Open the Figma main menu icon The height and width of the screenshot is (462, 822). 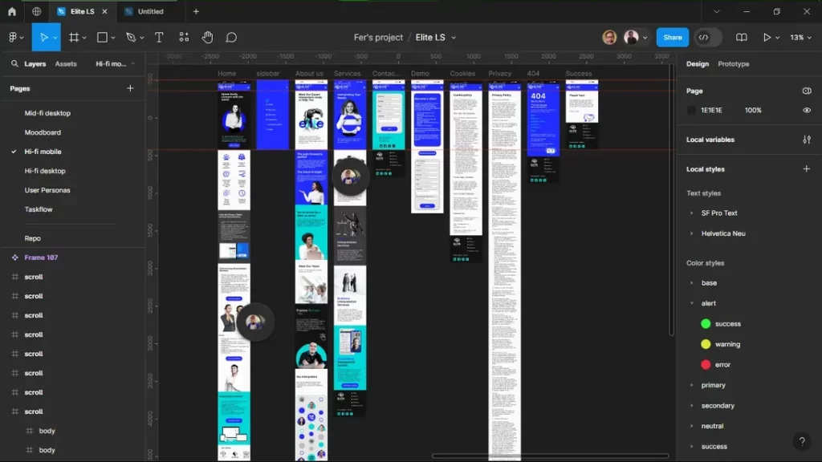click(x=14, y=37)
